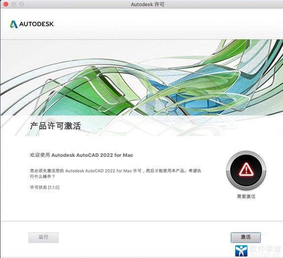
Task: Click the 运行 (Run) button
Action: click(43, 237)
